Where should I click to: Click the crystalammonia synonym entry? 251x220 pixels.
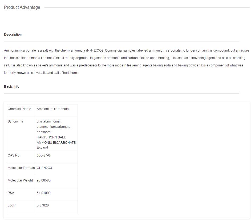(49, 121)
